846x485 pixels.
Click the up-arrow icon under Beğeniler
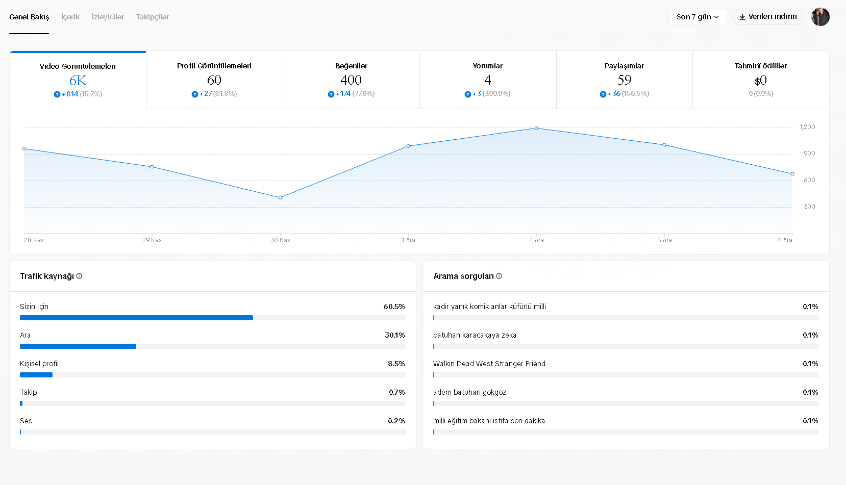pyautogui.click(x=331, y=94)
